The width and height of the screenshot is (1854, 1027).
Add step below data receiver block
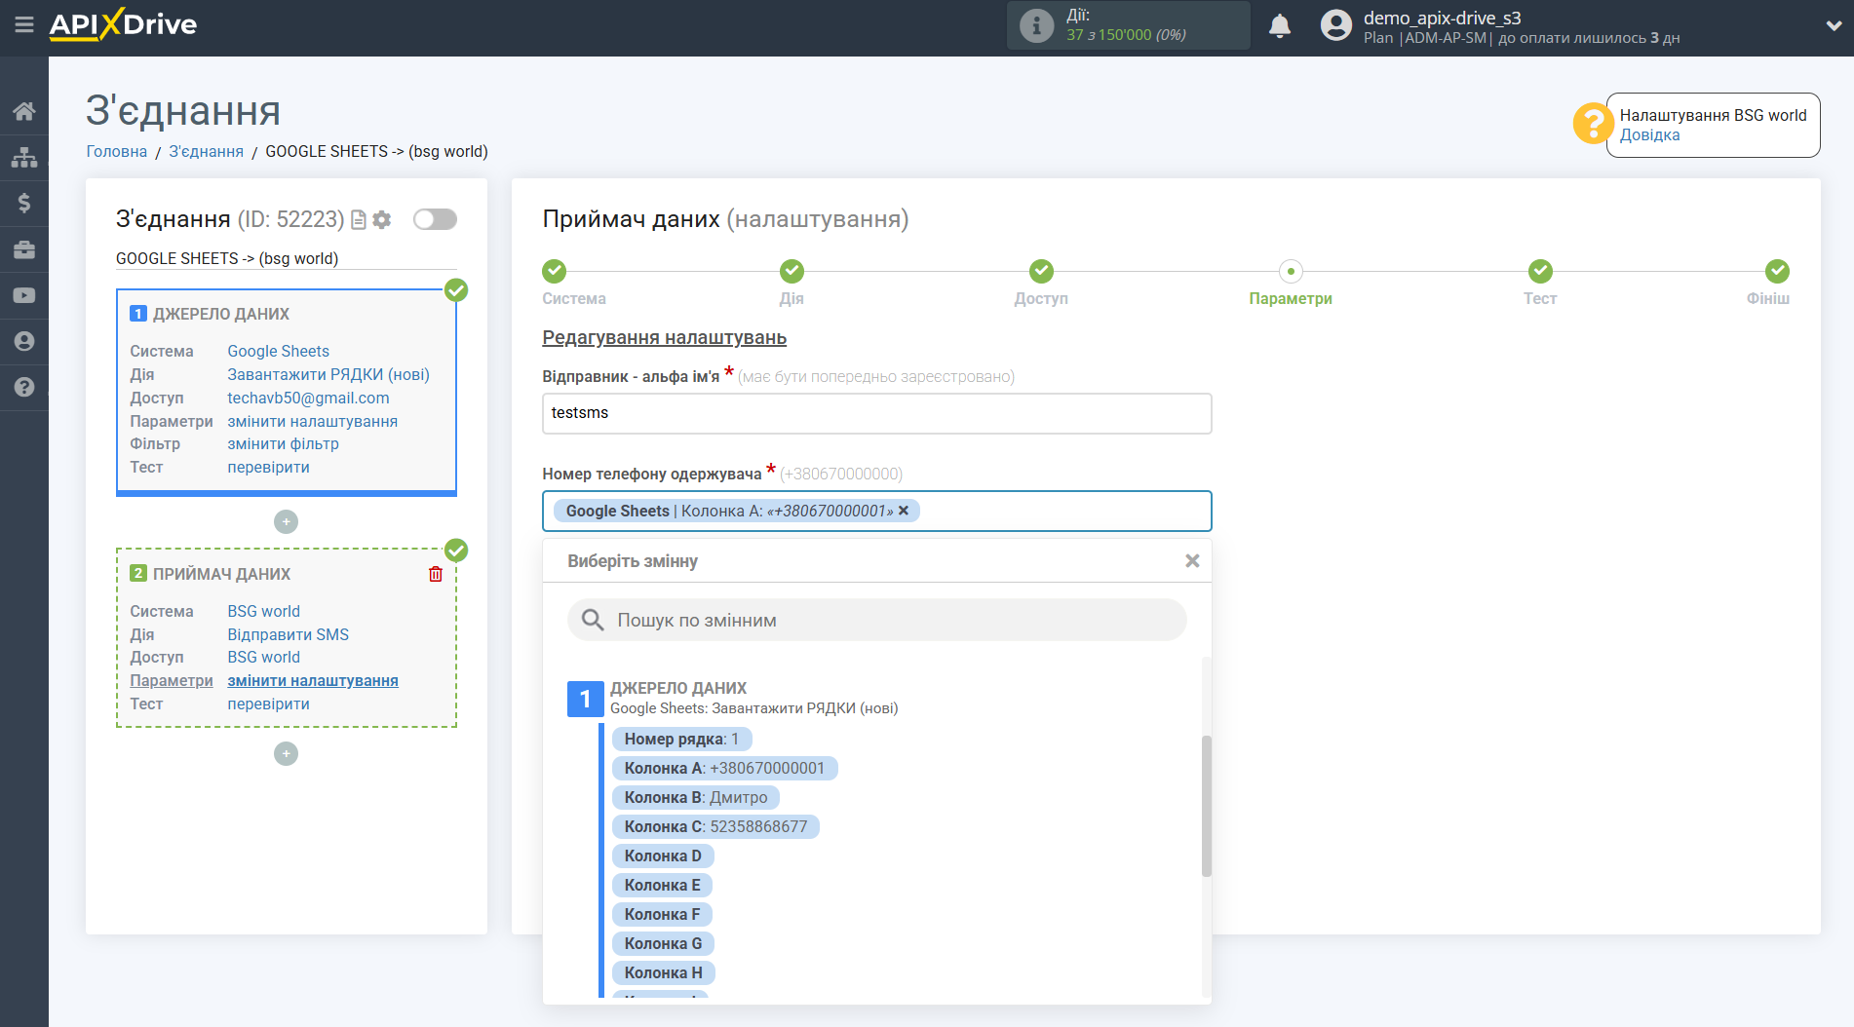[286, 754]
